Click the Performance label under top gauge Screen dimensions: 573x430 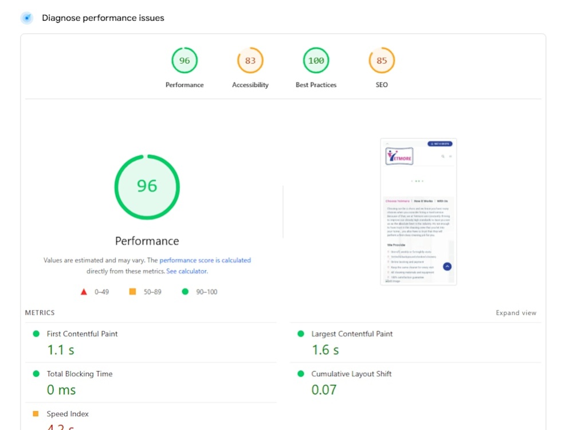(x=185, y=85)
